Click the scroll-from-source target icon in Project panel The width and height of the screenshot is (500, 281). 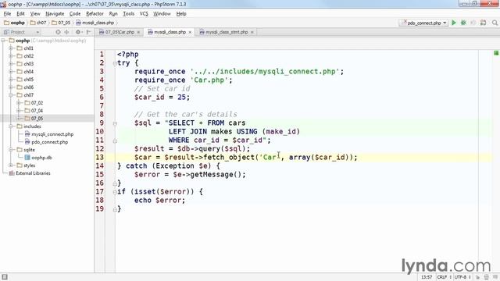58,32
